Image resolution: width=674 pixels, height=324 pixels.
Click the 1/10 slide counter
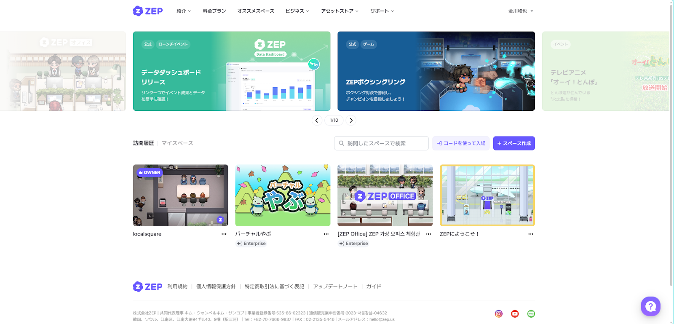(334, 120)
